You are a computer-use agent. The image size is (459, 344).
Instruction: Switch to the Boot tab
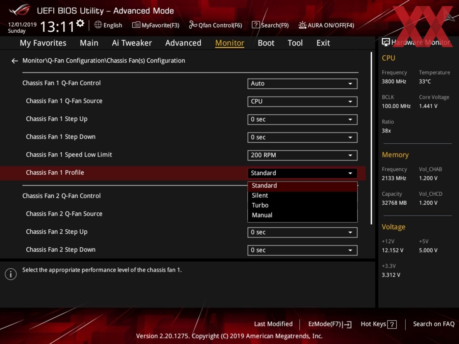[266, 43]
